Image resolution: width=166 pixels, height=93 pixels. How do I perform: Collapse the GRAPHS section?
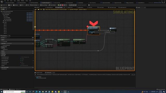(x=1, y=40)
